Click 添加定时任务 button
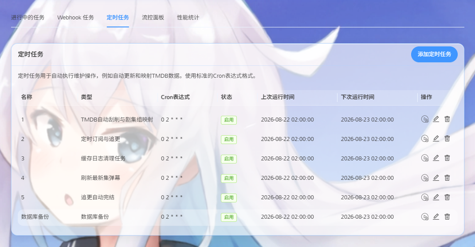The image size is (475, 247). click(434, 54)
